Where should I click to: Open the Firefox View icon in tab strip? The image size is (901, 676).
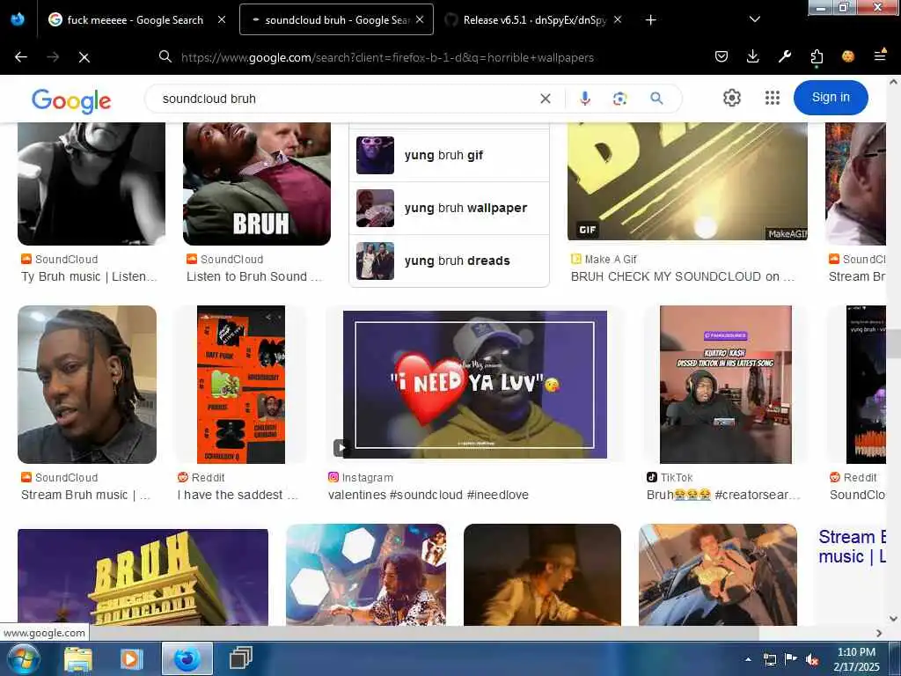point(18,19)
